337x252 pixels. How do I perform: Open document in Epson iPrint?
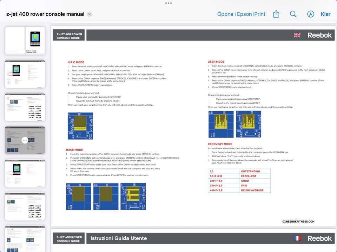tap(241, 14)
